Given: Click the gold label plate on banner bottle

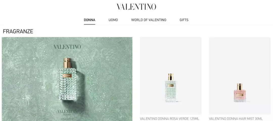Looking at the screenshot, I should tap(67, 75).
